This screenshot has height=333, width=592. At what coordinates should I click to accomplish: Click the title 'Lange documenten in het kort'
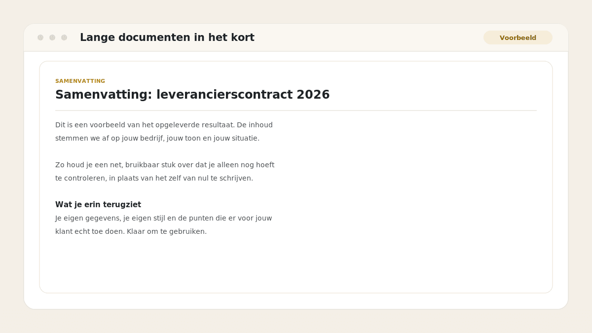[167, 37]
